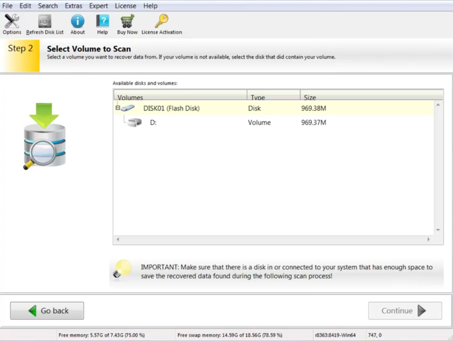Open the Extras menu
The width and height of the screenshot is (453, 341).
click(x=73, y=6)
